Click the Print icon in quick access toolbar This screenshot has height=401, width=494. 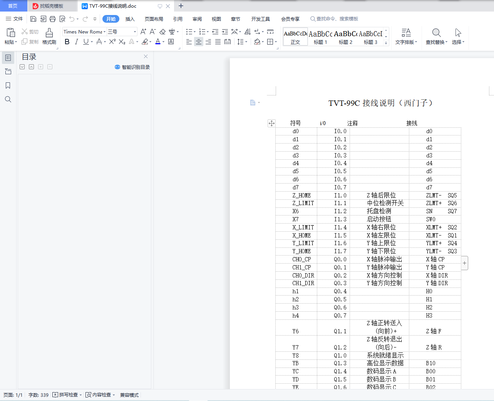click(52, 19)
